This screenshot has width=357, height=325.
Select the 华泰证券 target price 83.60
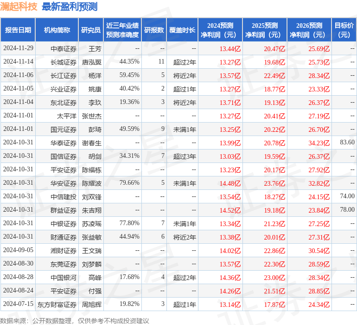click(347, 143)
